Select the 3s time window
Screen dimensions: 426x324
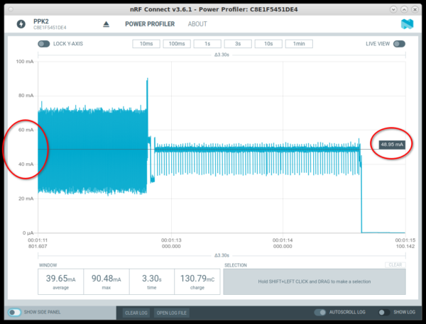(x=238, y=44)
